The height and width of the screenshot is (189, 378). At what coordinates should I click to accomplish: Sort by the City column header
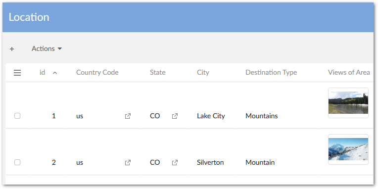pos(203,72)
